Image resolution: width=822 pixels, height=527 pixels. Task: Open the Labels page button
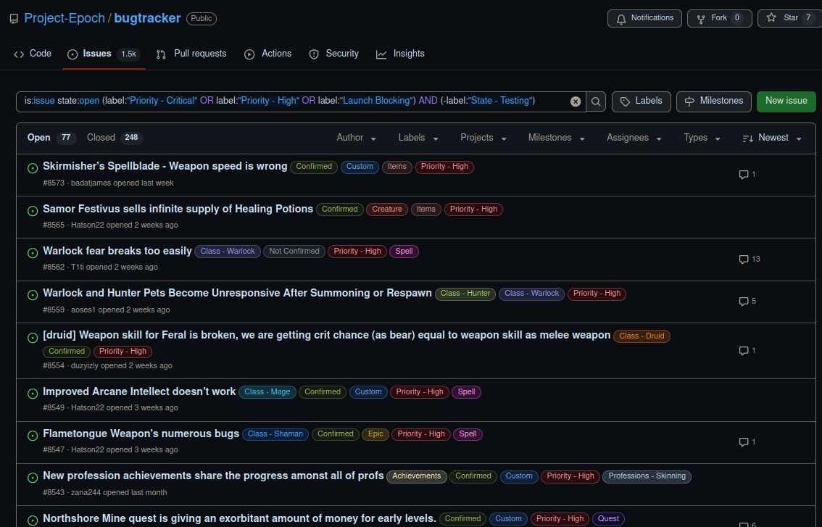[x=641, y=101]
